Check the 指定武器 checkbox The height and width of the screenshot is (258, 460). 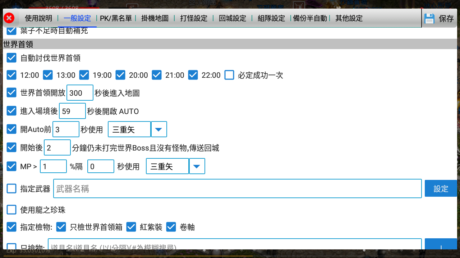pyautogui.click(x=11, y=188)
